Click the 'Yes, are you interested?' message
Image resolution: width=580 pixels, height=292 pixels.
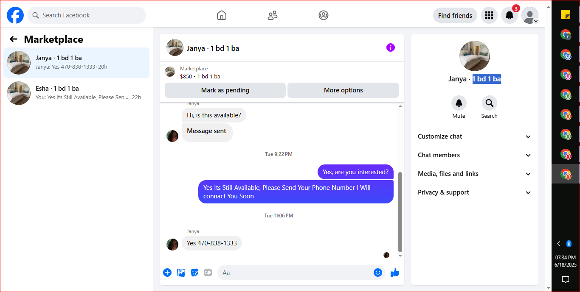pyautogui.click(x=355, y=172)
